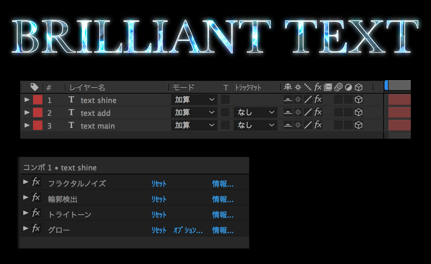Image resolution: width=431 pixels, height=264 pixels.
Task: Toggle fx effects switch on text shine layer
Action: click(x=318, y=99)
